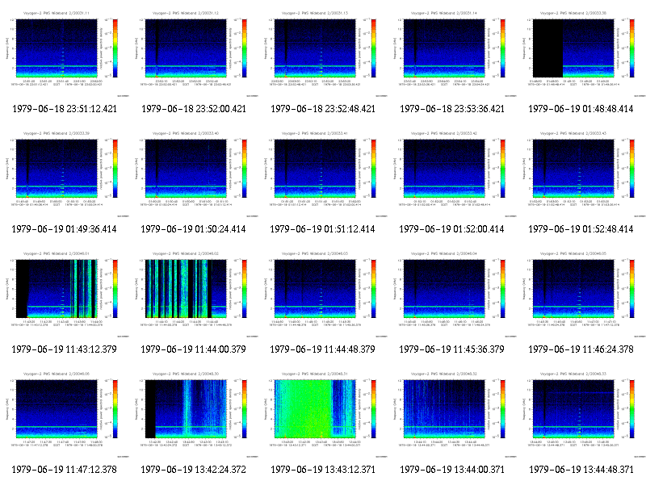Click caption 1979-06-19 11:45:36.379
Image resolution: width=646 pixels, height=481 pixels.
tap(451, 349)
